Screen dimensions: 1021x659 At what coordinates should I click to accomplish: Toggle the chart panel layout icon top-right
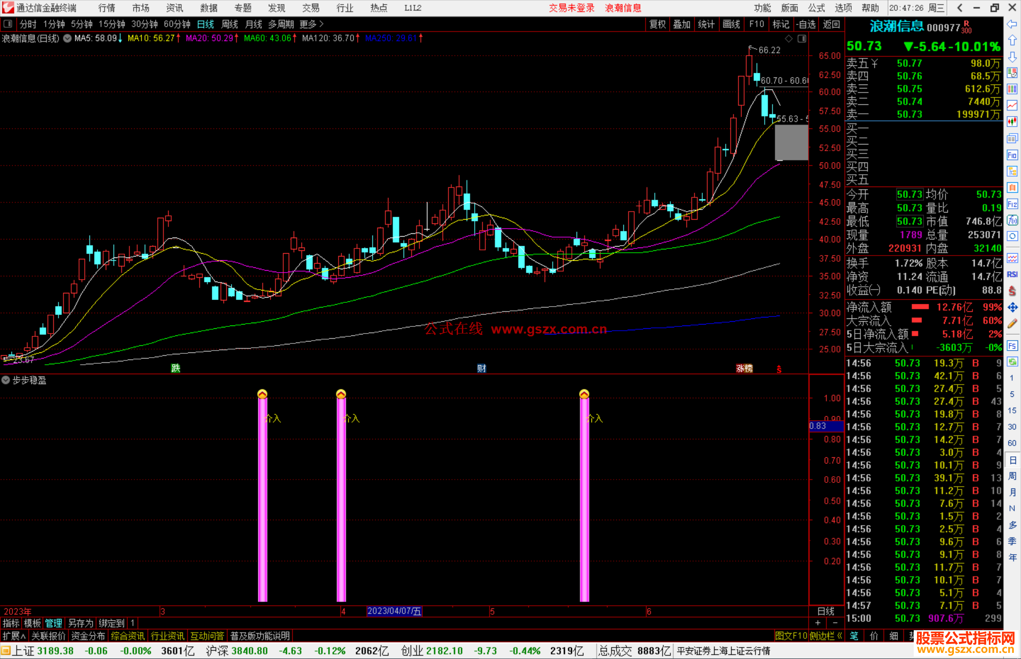[802, 39]
